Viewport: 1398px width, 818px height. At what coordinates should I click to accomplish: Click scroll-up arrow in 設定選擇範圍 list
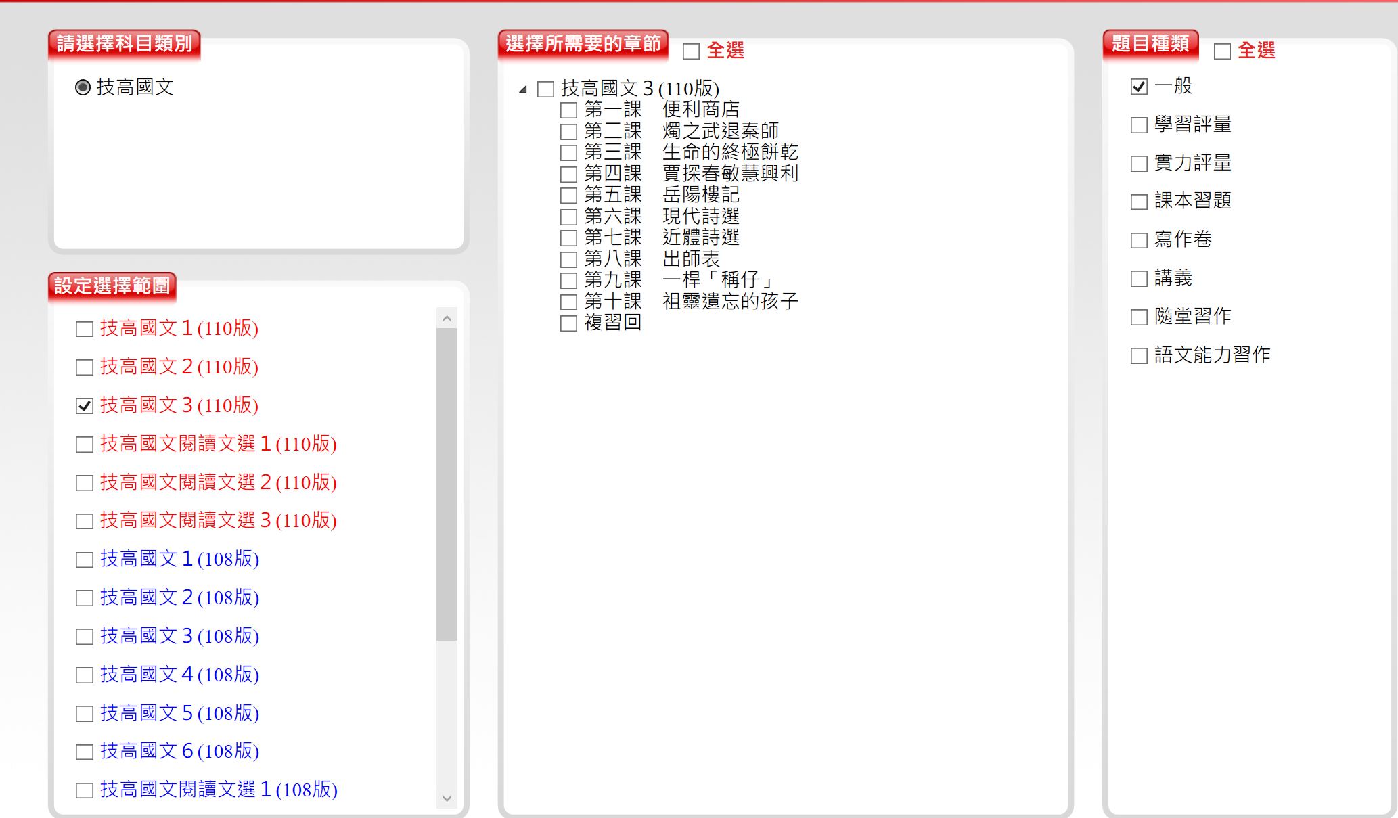pos(447,318)
